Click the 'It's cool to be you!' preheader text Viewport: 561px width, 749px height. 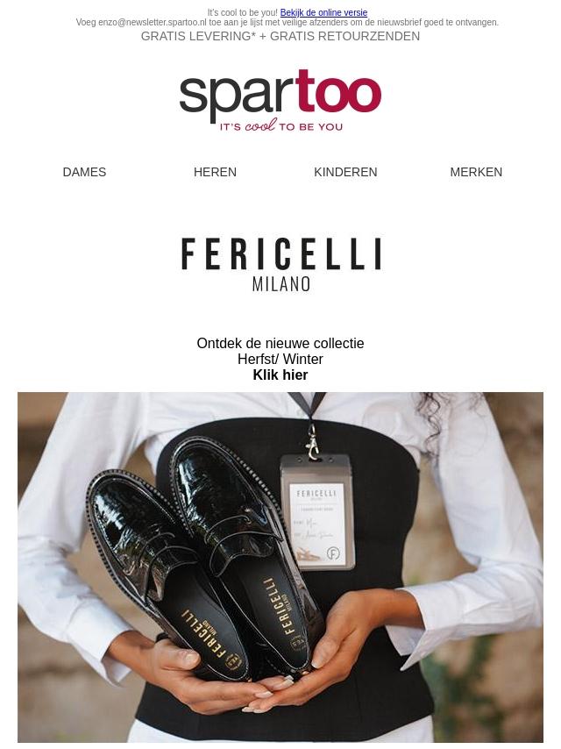[x=243, y=13]
